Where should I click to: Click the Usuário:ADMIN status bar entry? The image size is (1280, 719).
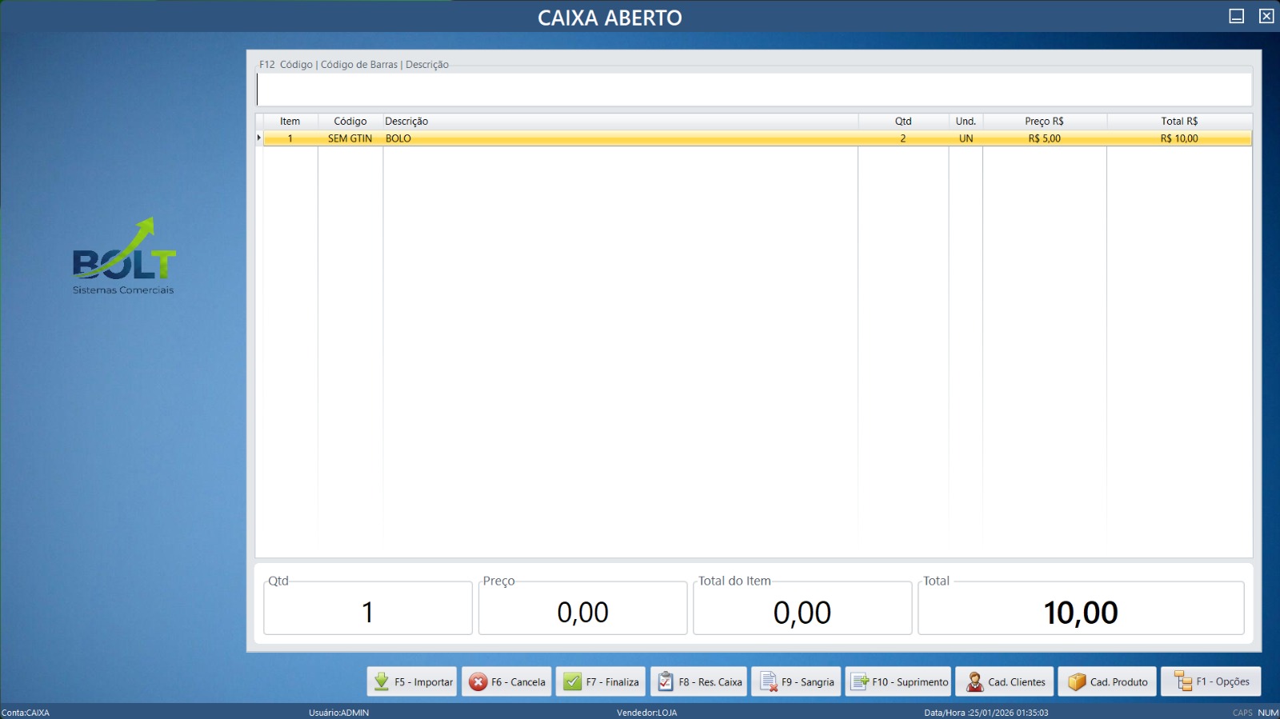339,713
